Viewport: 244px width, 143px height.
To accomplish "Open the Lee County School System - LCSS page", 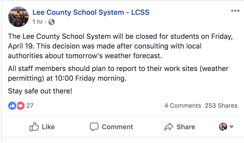I will (91, 12).
